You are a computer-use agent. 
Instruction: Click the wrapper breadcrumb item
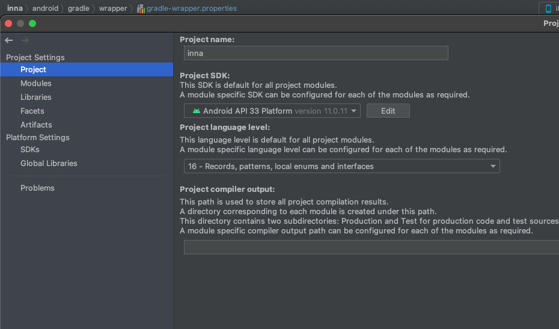113,8
